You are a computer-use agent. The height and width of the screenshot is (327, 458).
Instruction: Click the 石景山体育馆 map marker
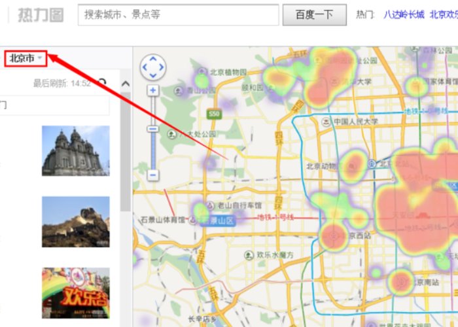193,220
